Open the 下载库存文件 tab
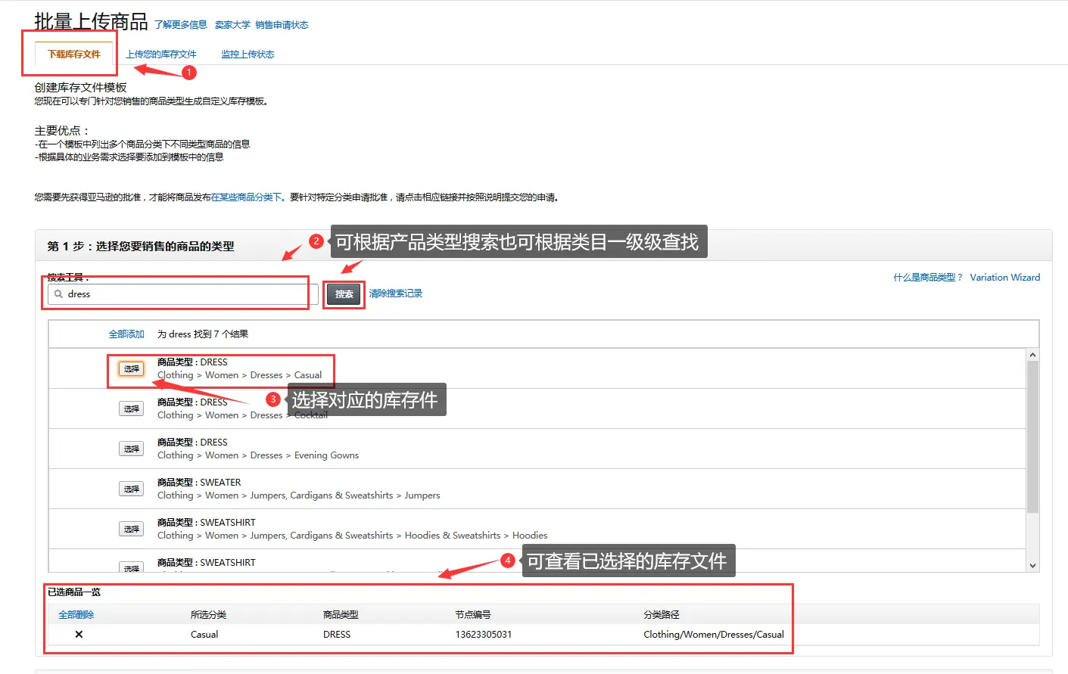 click(x=74, y=54)
